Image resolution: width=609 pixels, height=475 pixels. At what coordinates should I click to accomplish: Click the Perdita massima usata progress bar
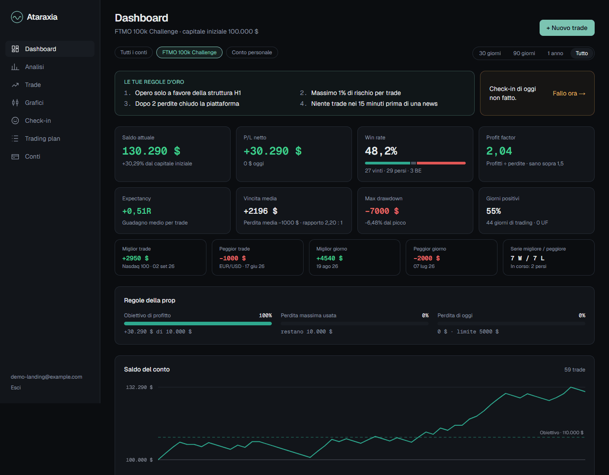pyautogui.click(x=355, y=324)
